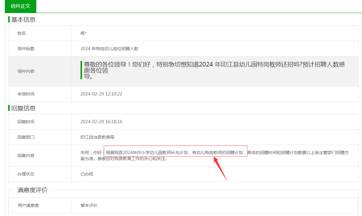Select the received time 2024-02-29 12:10:22
Viewport: 362px width, 216px height.
click(101, 94)
